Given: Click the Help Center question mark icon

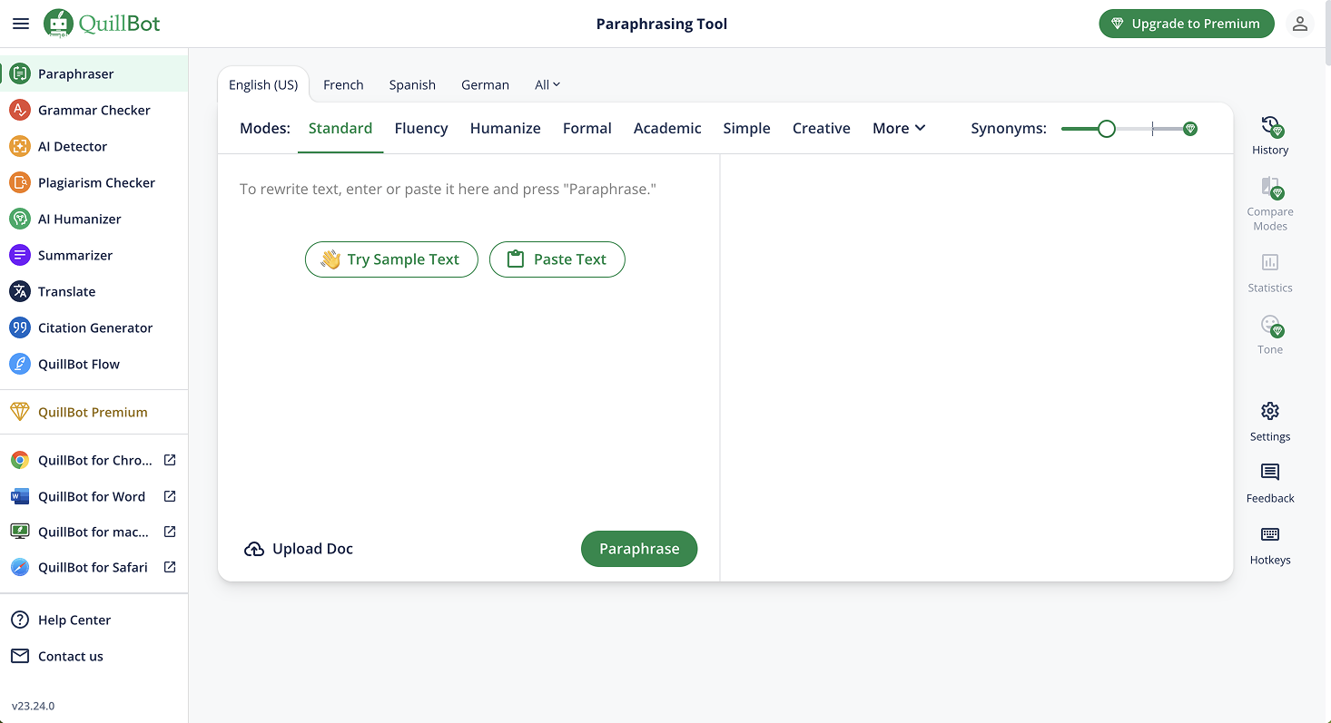Looking at the screenshot, I should (x=20, y=620).
